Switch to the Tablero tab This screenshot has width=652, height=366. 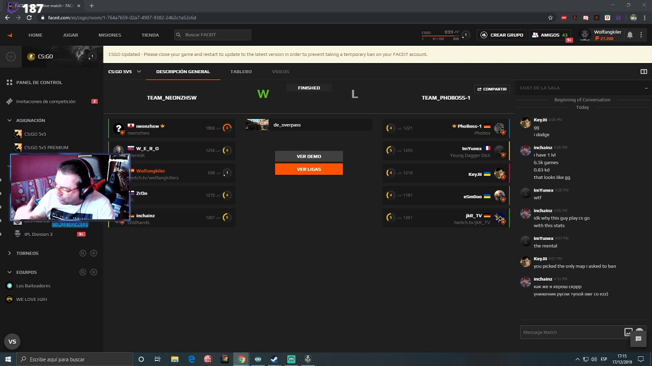(241, 72)
